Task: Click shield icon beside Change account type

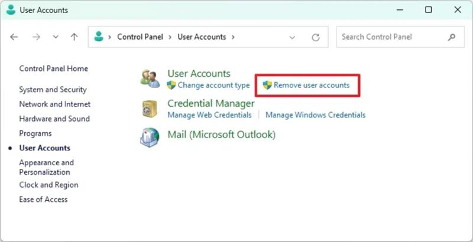Action: [x=171, y=85]
